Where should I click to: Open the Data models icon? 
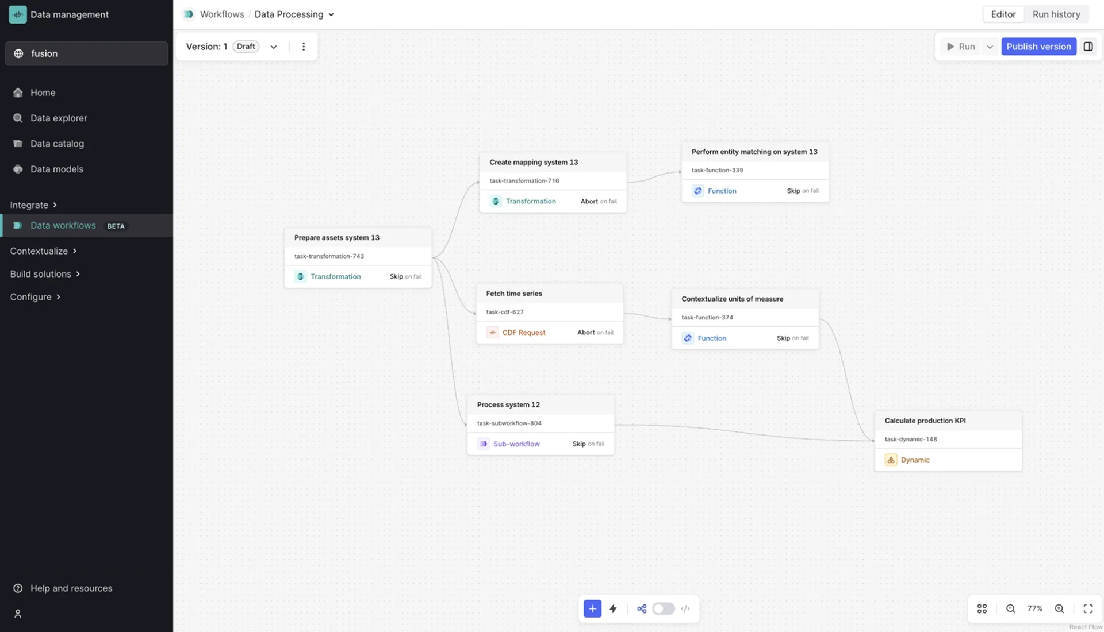coord(18,169)
